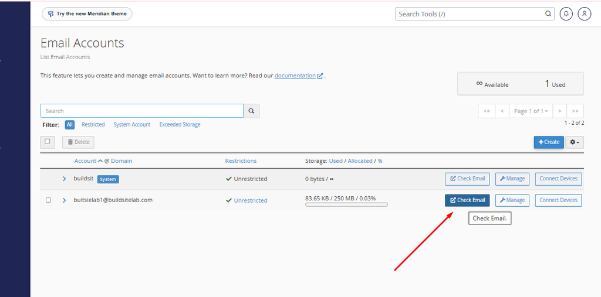Sort by storage Allocated
The width and height of the screenshot is (601, 297).
tap(360, 161)
